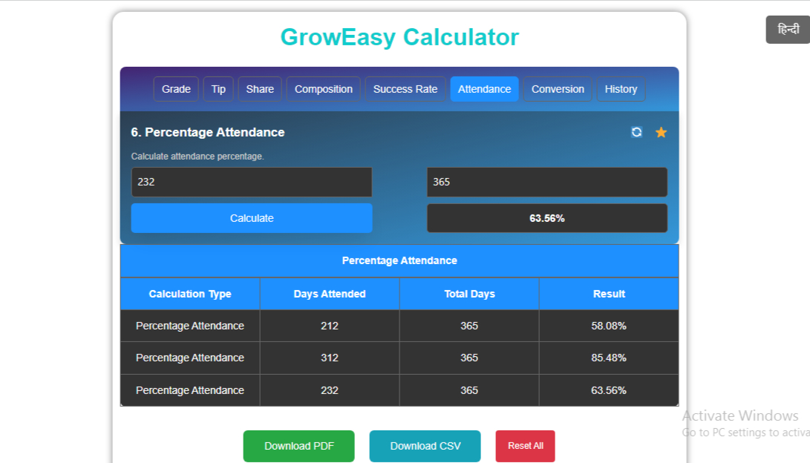Open the Conversion tab
The height and width of the screenshot is (463, 810).
click(558, 89)
